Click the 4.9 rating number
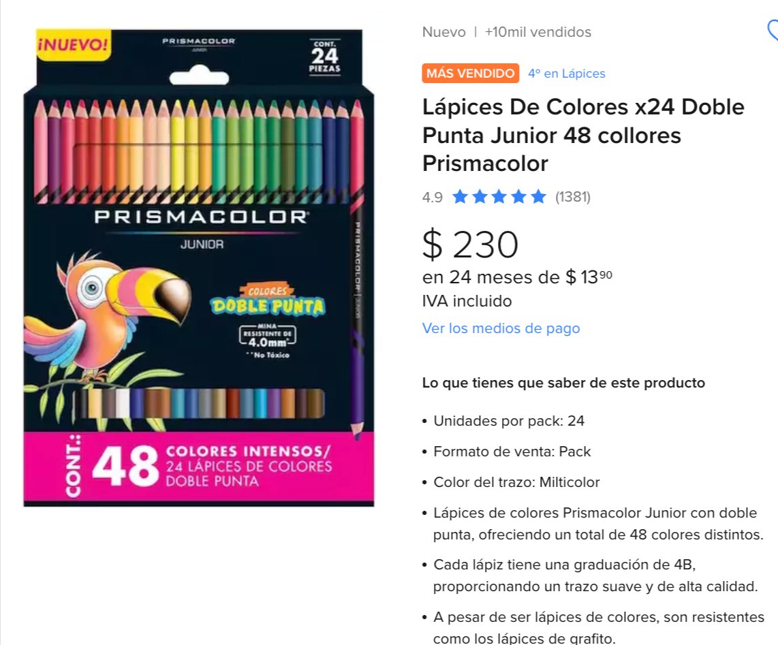Viewport: 778px width, 645px height. coord(432,198)
